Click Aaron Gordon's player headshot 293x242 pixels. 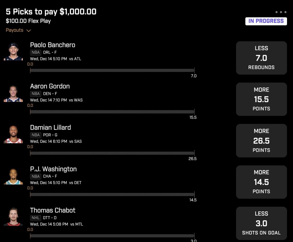point(13,93)
